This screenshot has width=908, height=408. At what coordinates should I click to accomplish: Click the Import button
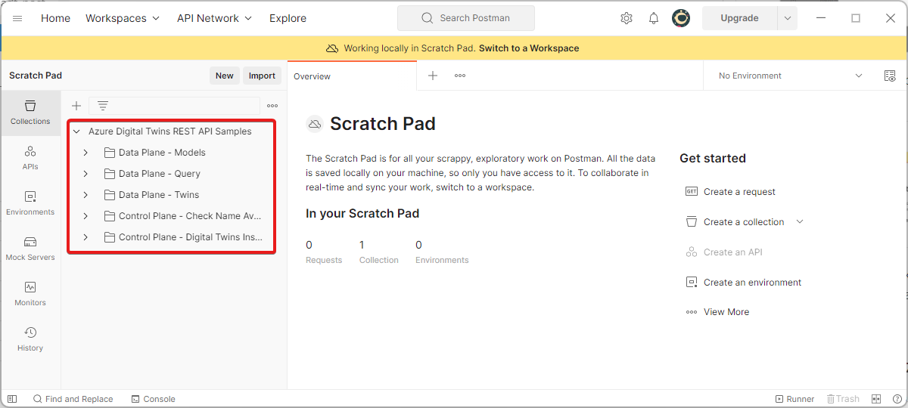(x=263, y=76)
